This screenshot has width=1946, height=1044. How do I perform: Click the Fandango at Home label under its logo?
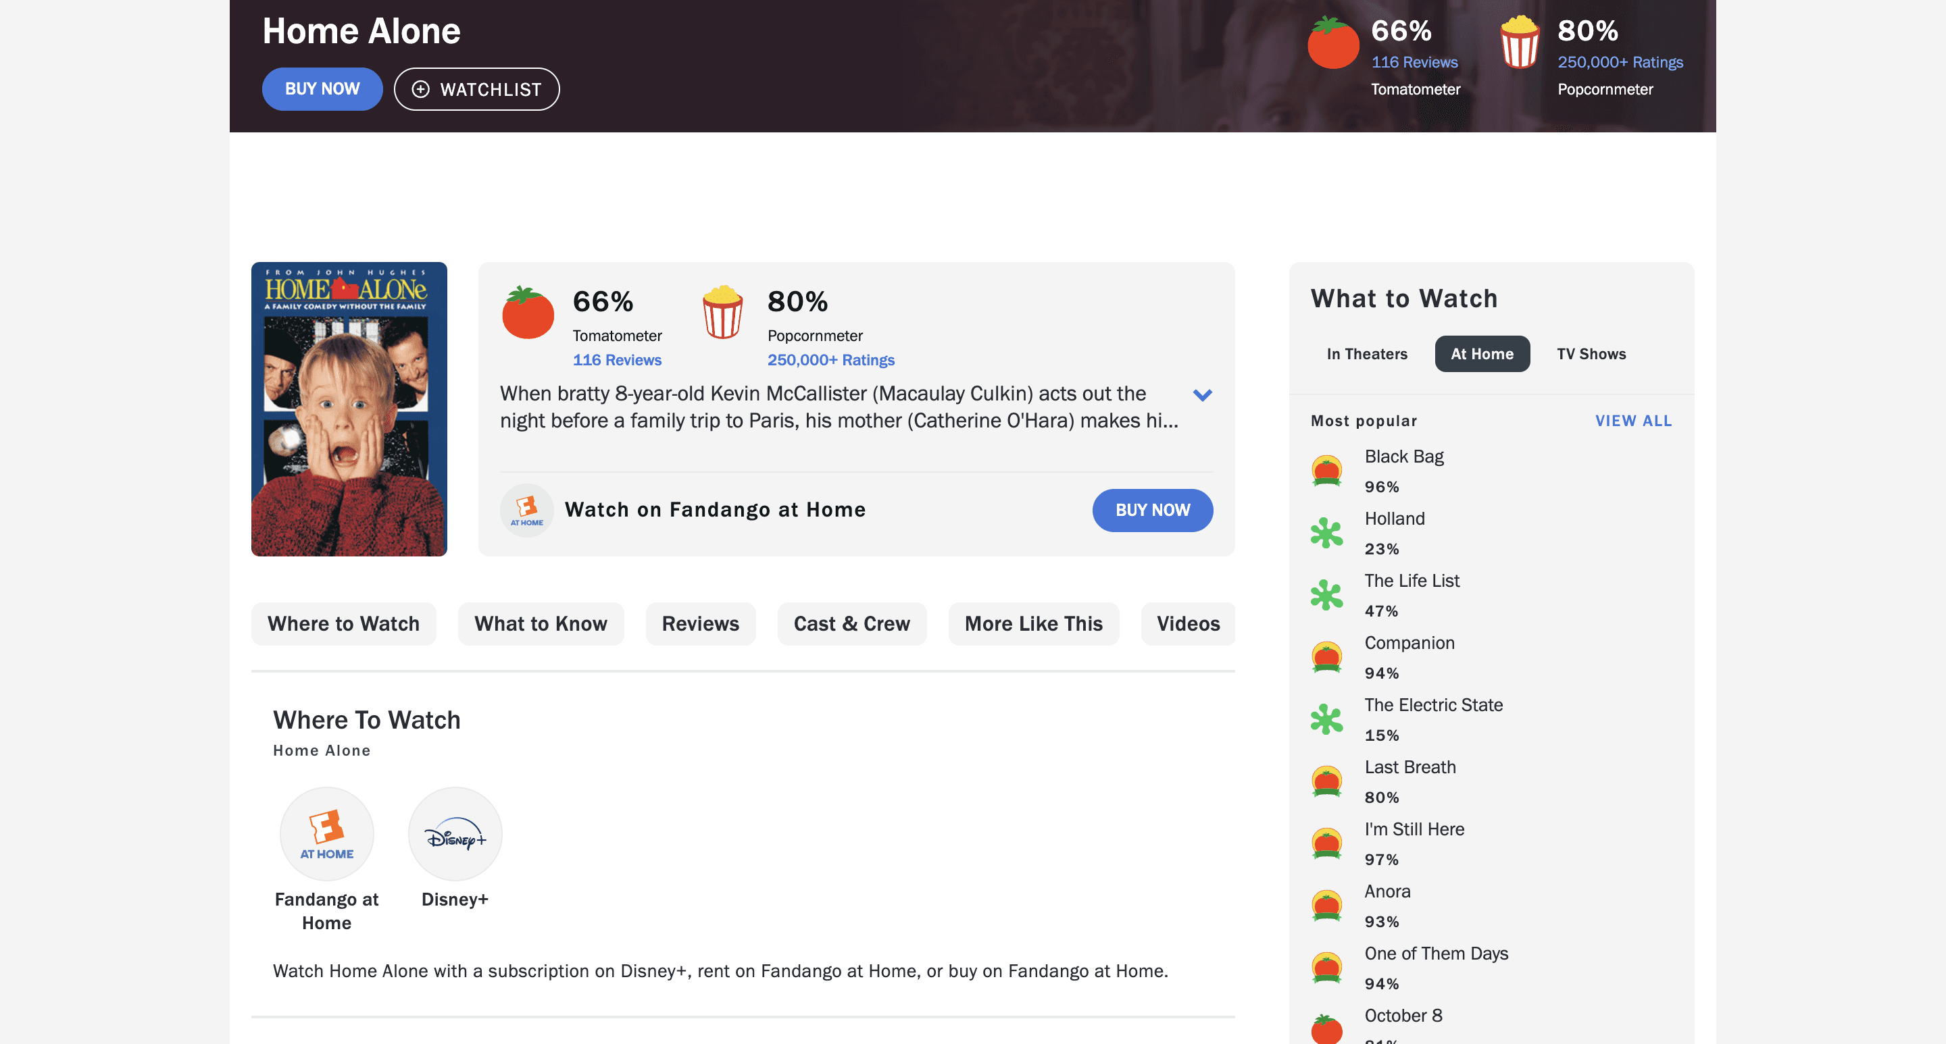[x=326, y=911]
